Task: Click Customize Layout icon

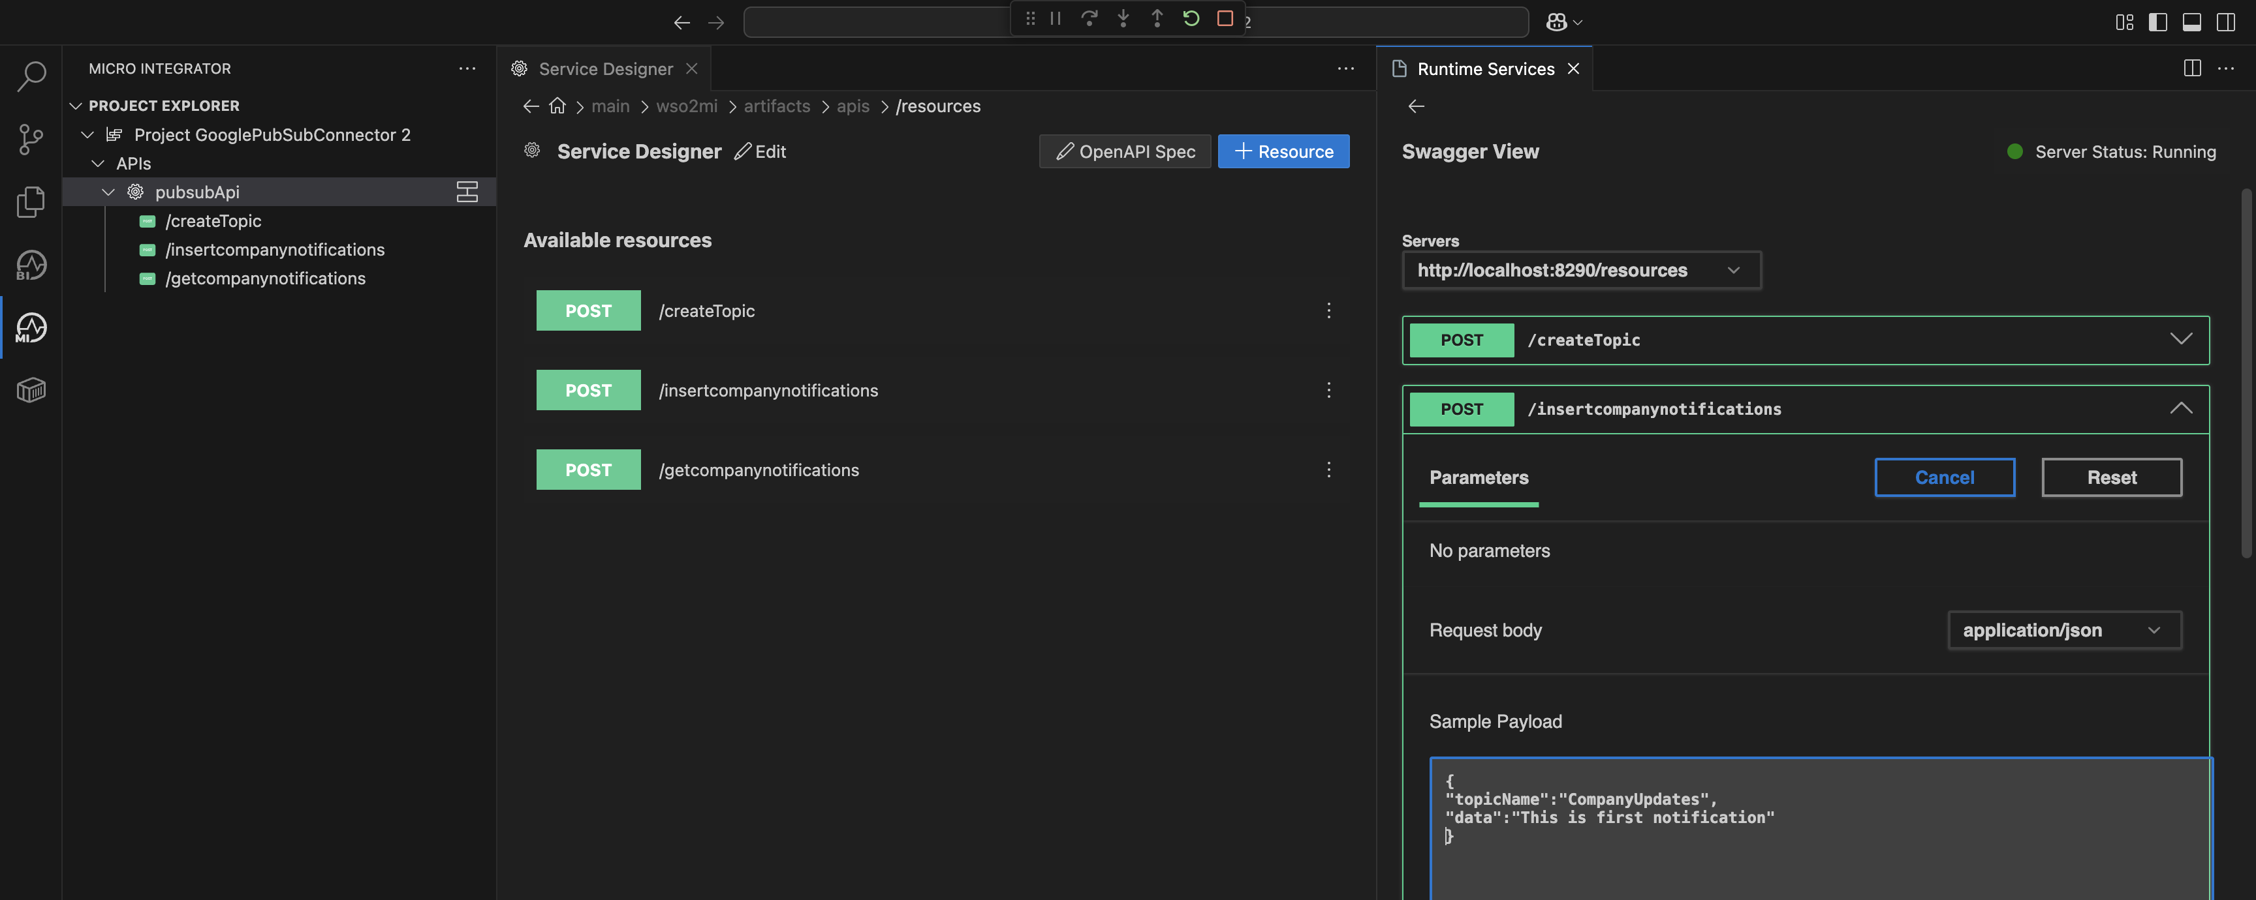Action: pos(2125,23)
